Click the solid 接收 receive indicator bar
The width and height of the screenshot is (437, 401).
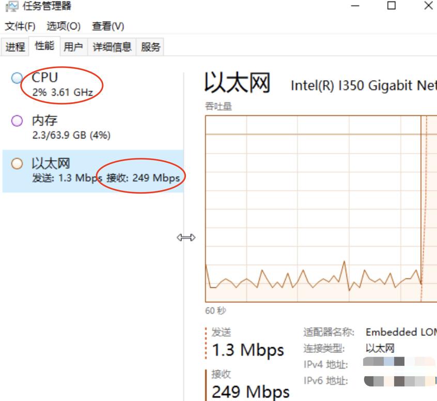click(206, 382)
